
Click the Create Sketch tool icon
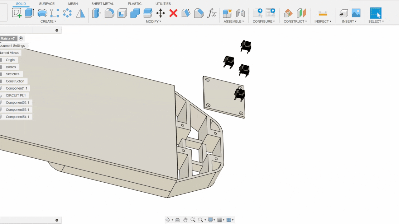pyautogui.click(x=17, y=13)
